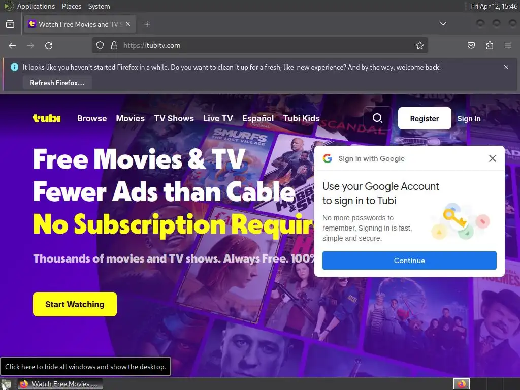
Task: Expand the list all tabs chevron
Action: coord(443,24)
